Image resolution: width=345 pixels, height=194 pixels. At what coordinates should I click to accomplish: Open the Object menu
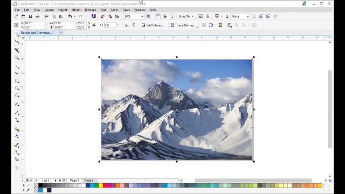63,10
